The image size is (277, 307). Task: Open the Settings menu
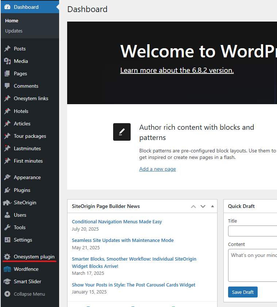click(30, 240)
